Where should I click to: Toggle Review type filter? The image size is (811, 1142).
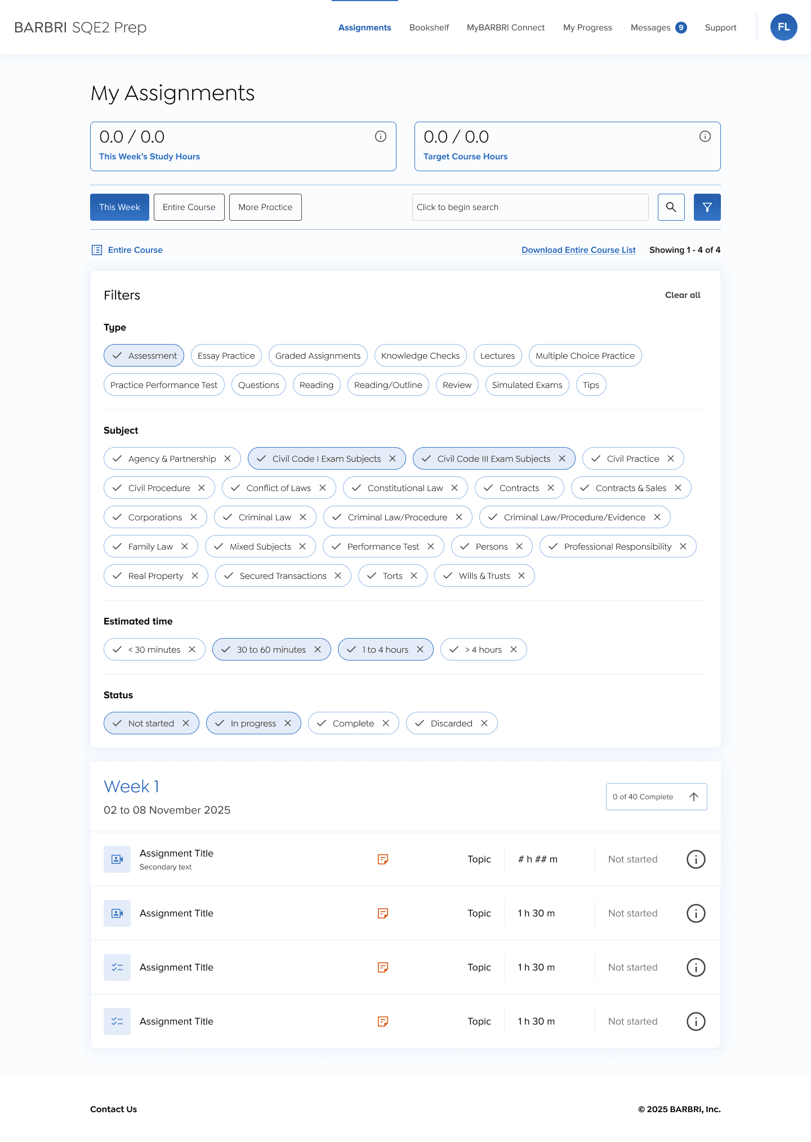click(x=457, y=385)
